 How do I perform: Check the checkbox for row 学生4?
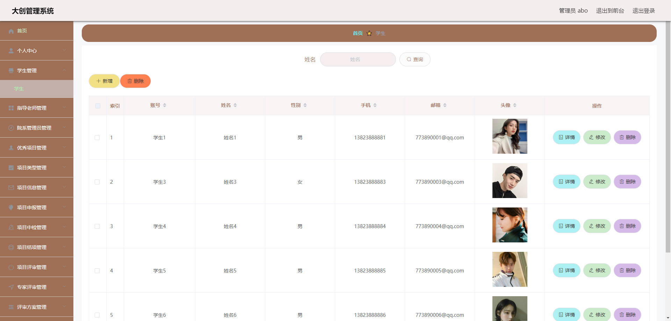97,226
